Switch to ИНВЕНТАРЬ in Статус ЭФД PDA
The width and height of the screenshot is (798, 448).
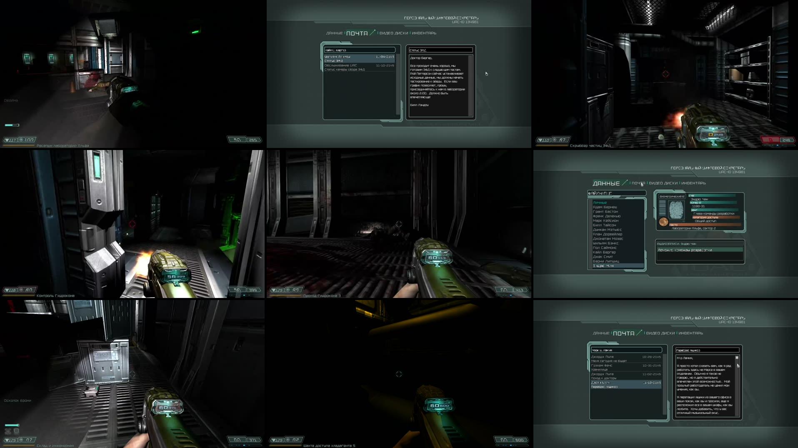(x=424, y=33)
